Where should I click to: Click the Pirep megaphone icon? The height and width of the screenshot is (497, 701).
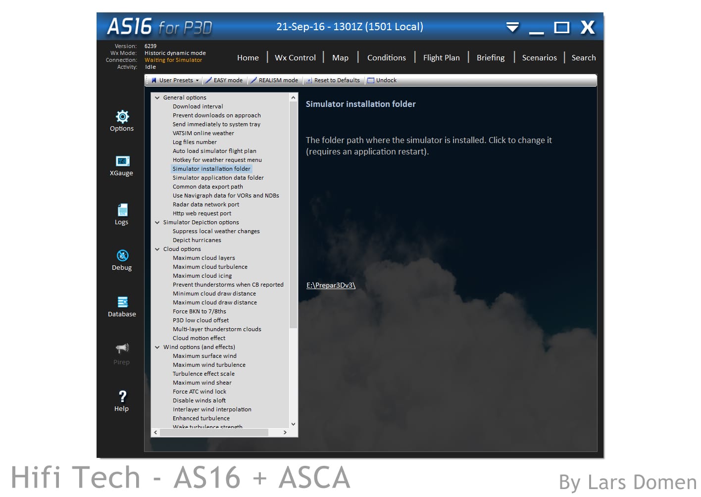pos(122,348)
